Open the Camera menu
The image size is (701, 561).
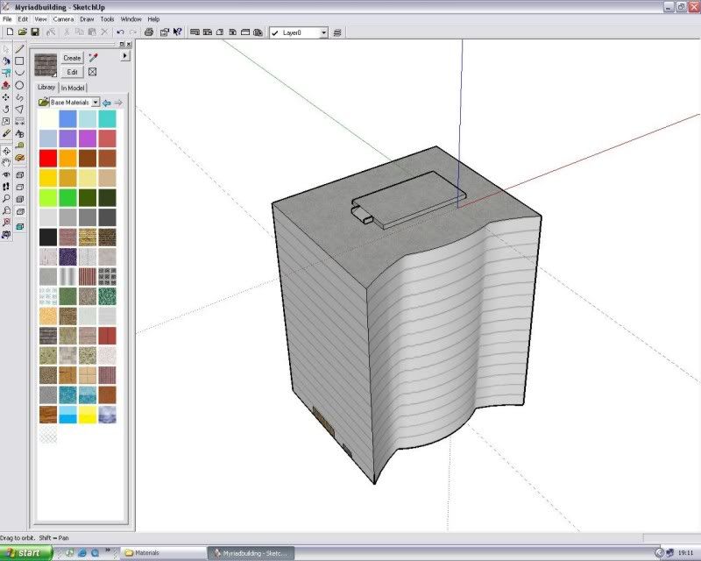pos(62,18)
